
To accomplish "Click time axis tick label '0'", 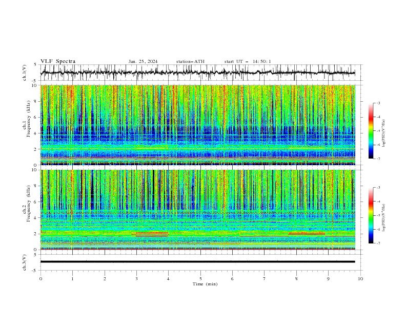I will click(40, 279).
